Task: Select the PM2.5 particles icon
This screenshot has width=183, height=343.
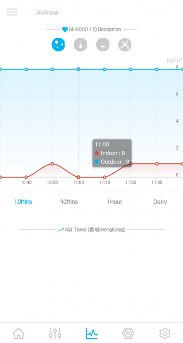Action: (x=58, y=45)
